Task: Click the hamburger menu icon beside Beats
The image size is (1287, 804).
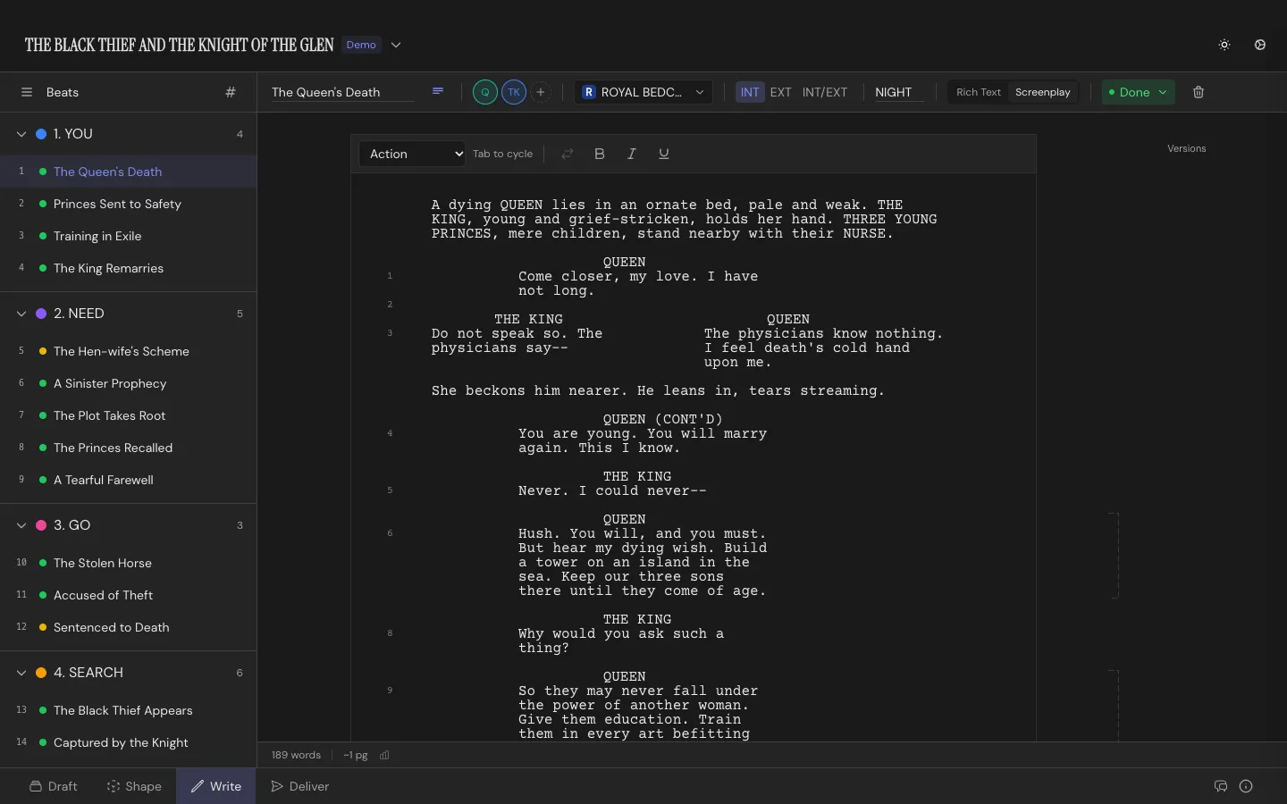Action: click(27, 92)
